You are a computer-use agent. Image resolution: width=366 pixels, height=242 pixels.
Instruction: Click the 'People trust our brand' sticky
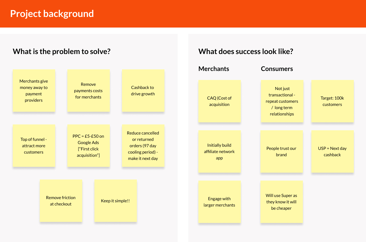point(281,151)
